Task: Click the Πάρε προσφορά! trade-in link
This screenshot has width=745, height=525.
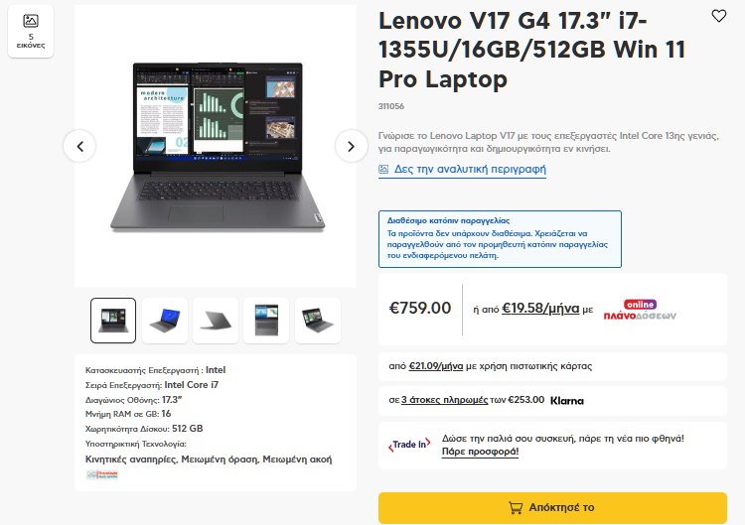Action: 480,452
